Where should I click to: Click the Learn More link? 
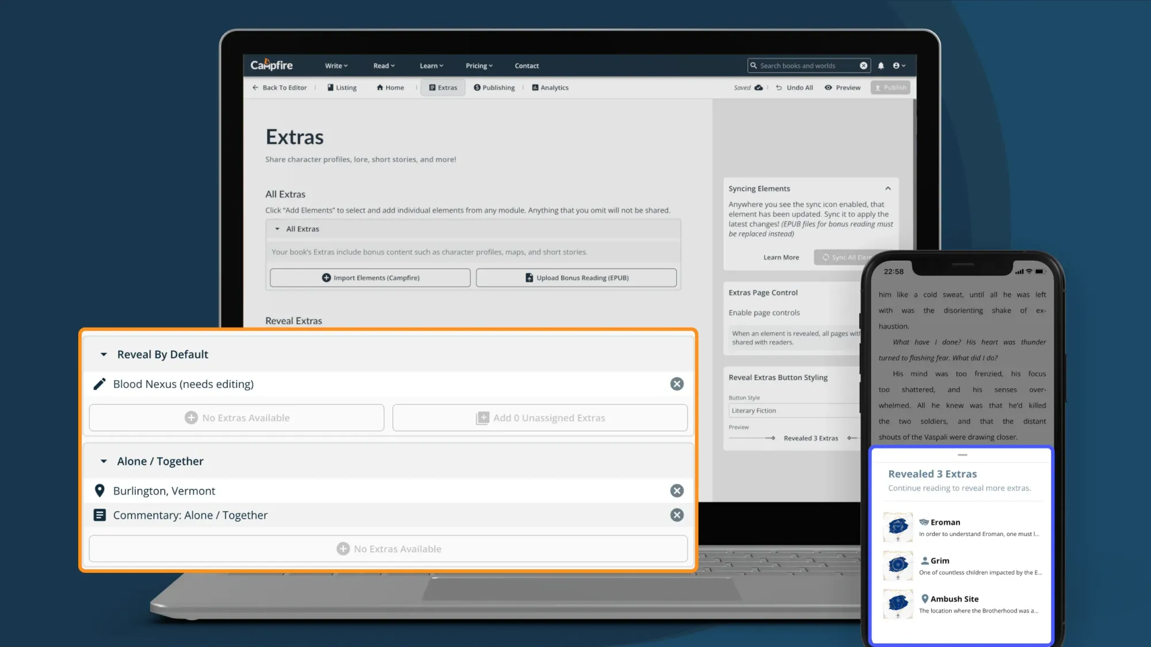[781, 258]
